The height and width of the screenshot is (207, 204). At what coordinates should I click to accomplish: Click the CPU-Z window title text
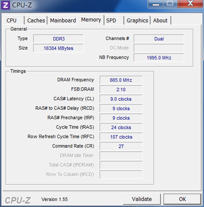pyautogui.click(x=22, y=5)
